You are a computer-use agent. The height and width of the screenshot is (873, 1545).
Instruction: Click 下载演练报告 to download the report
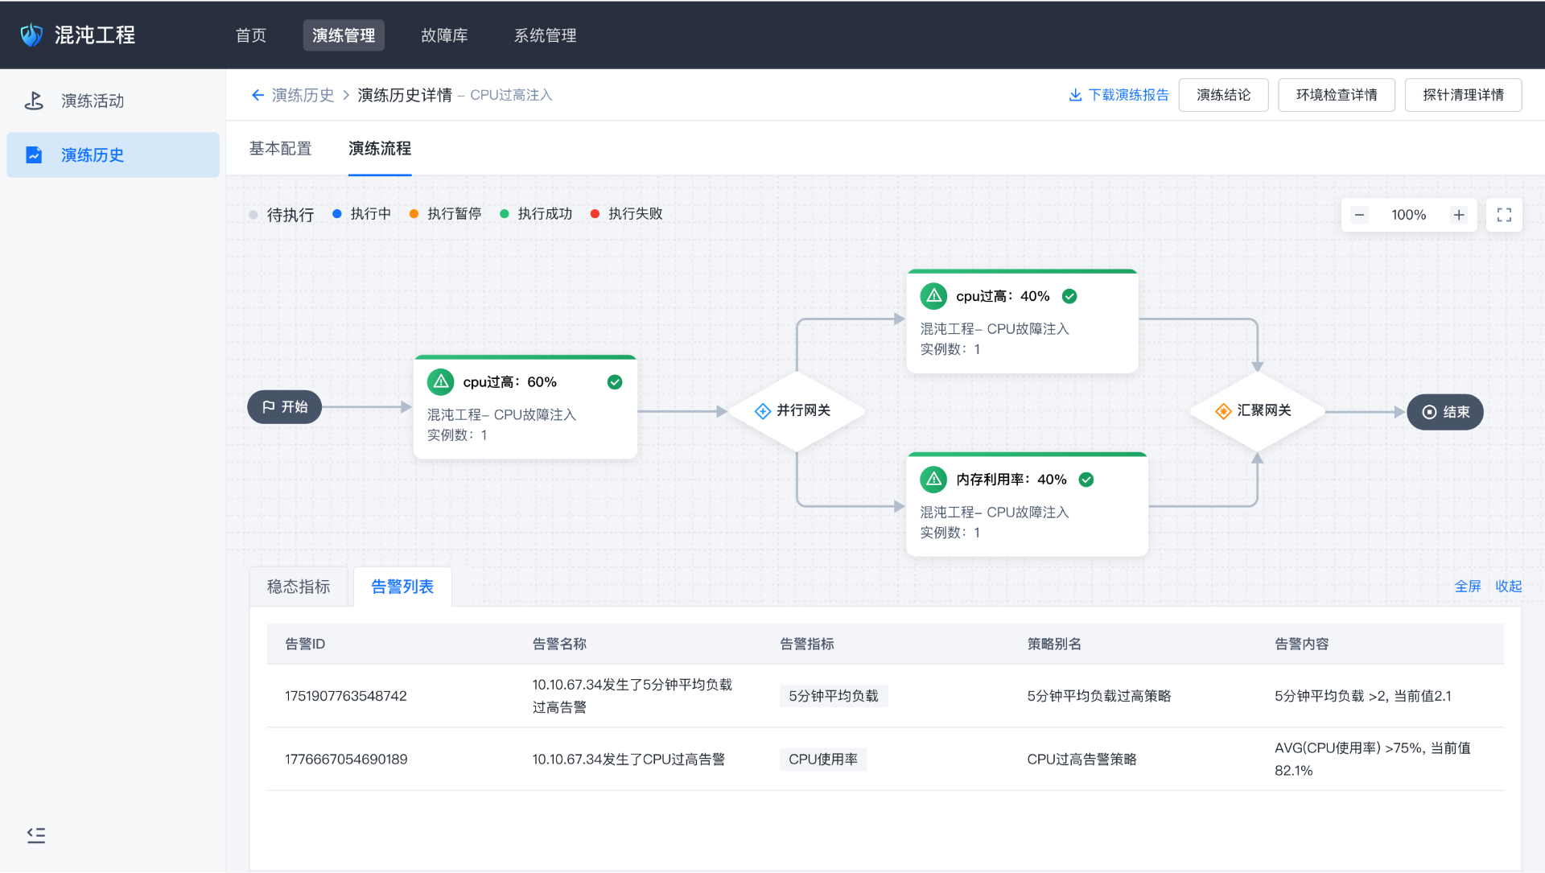(1118, 94)
